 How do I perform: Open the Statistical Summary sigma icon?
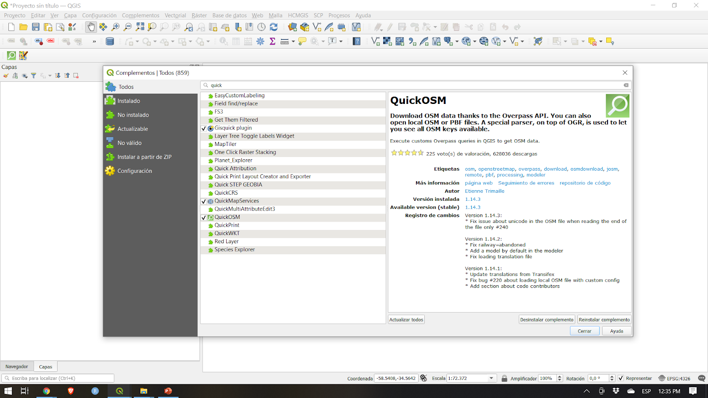[273, 41]
